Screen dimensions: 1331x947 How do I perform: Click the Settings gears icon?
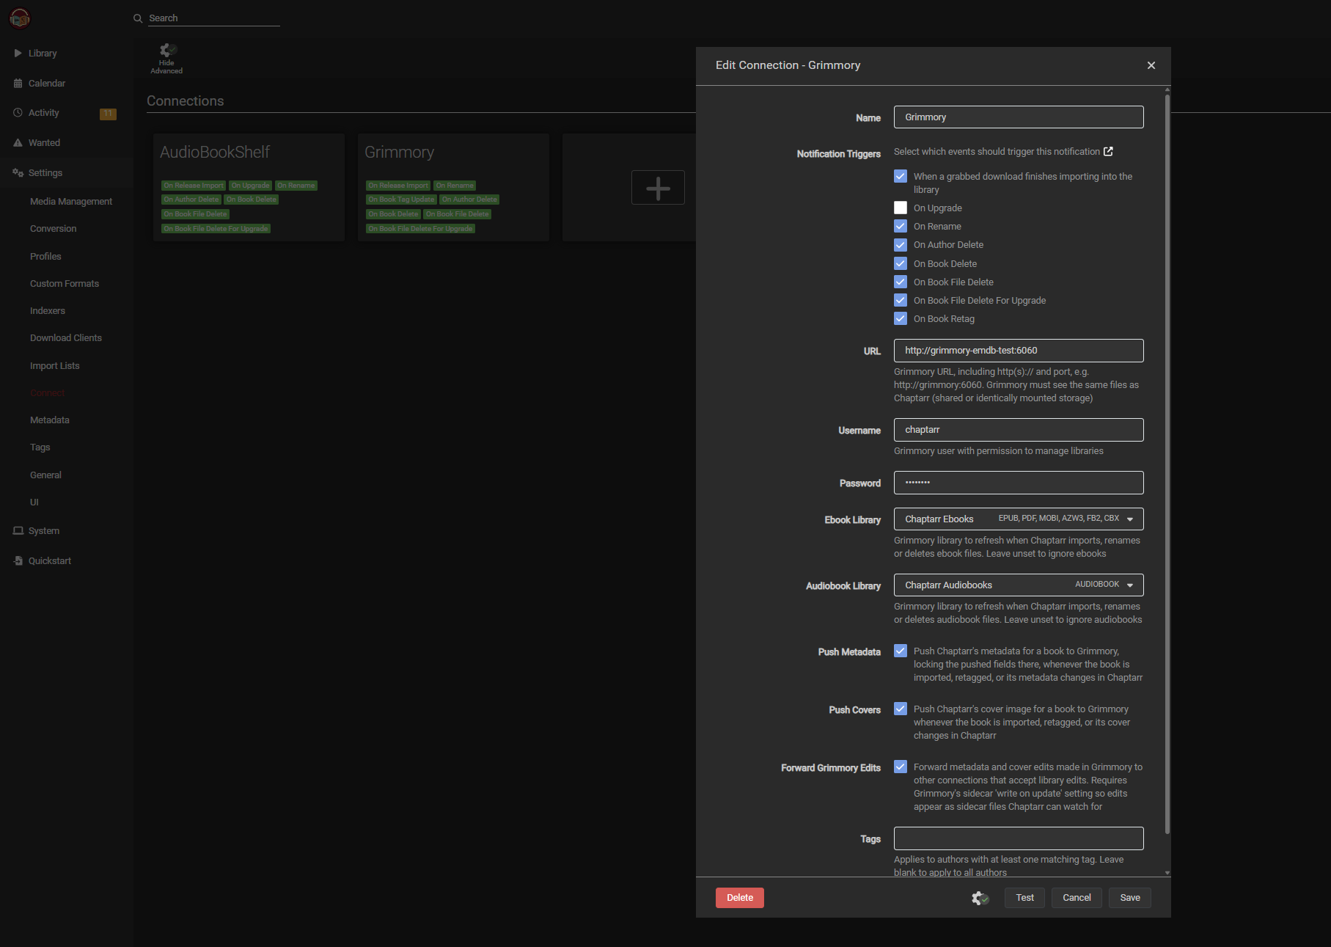(x=18, y=172)
